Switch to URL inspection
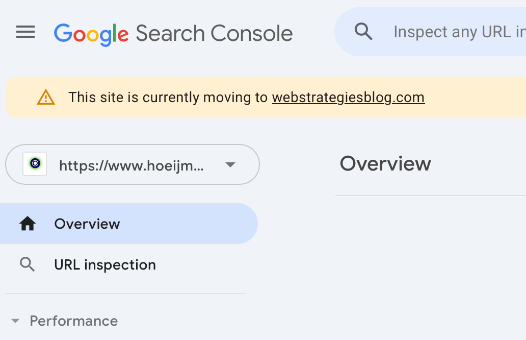 coord(105,264)
